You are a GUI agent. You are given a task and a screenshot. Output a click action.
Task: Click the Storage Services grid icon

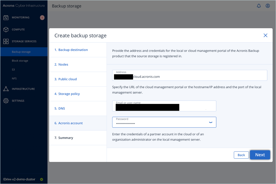(x=6, y=41)
